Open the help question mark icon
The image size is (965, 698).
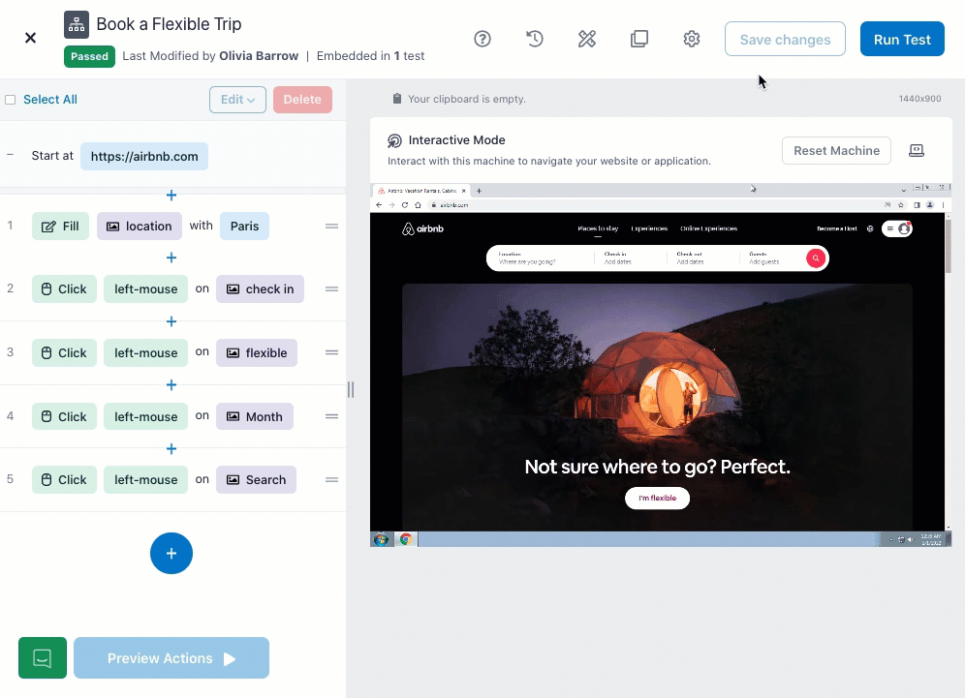click(482, 40)
